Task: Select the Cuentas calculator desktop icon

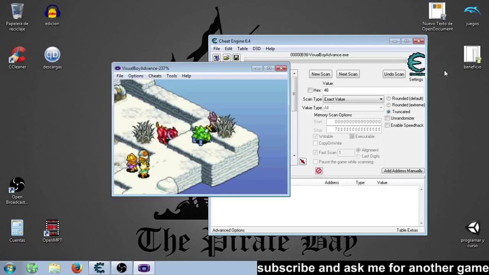Action: [x=17, y=231]
